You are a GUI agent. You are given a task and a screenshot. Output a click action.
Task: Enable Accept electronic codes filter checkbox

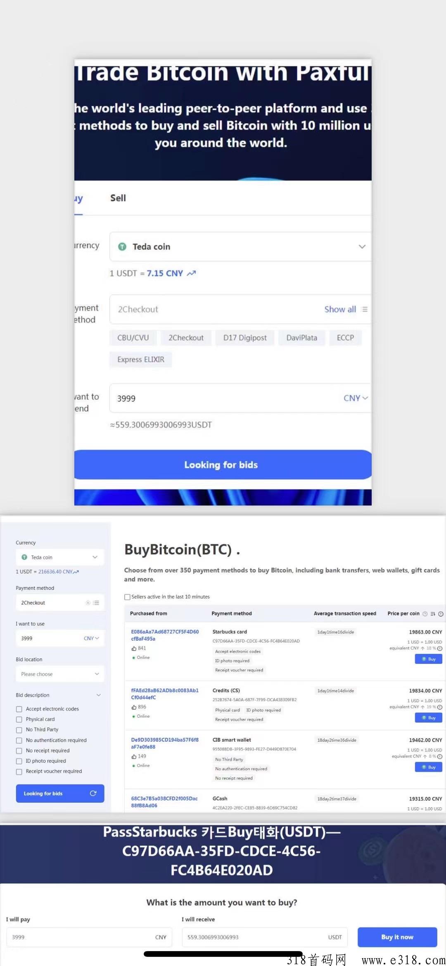[x=19, y=709]
